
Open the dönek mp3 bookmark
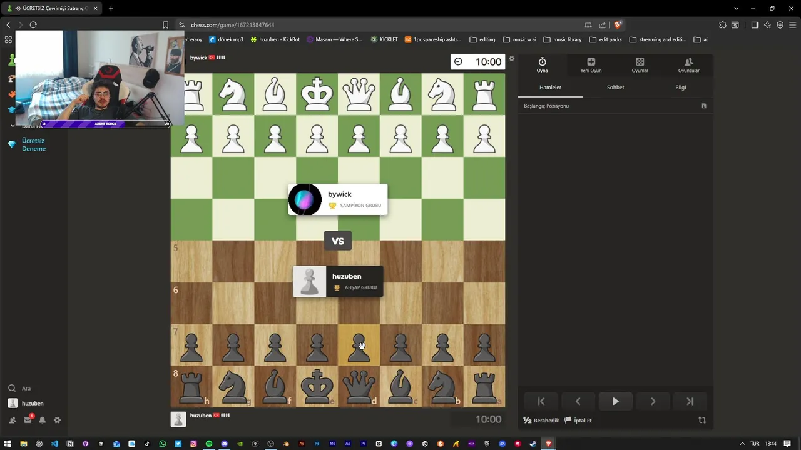coord(226,39)
